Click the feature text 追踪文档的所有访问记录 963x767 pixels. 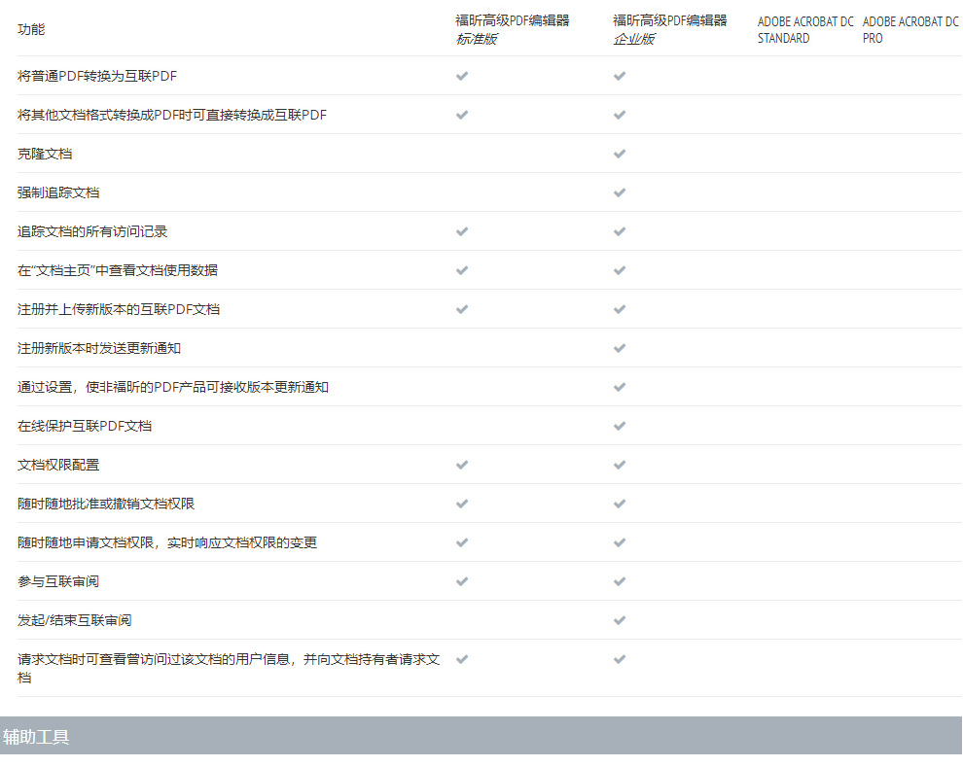(92, 231)
